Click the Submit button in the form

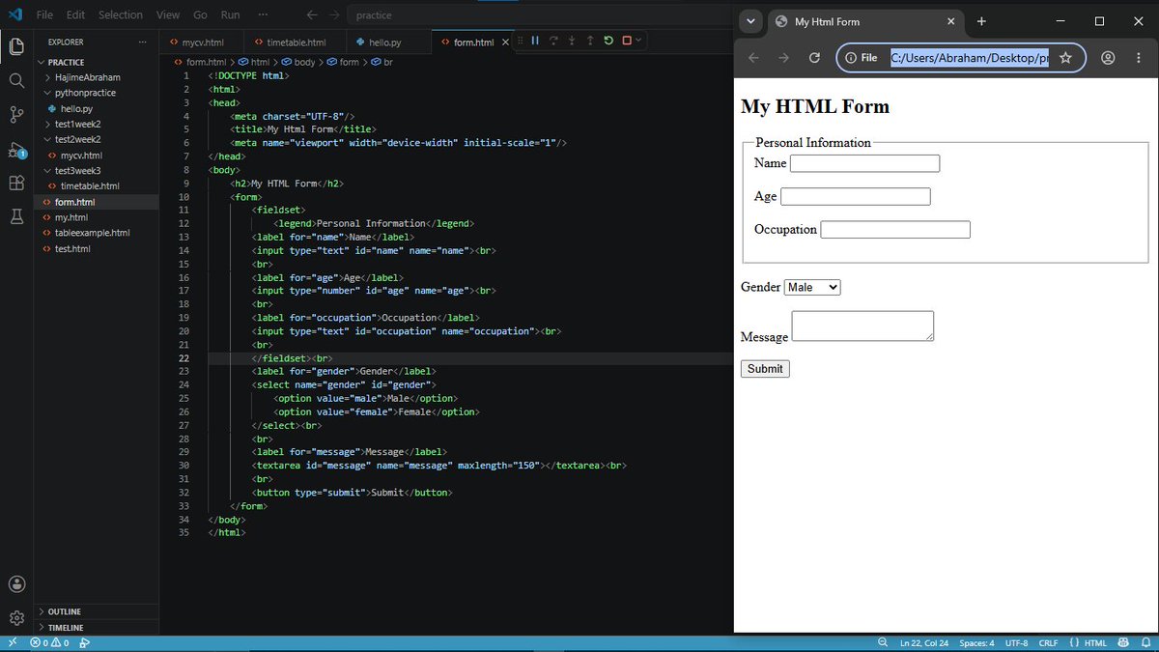[765, 369]
